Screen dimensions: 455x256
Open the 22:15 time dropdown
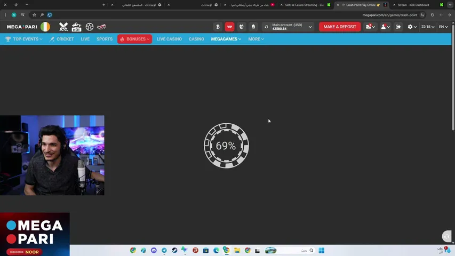(428, 27)
